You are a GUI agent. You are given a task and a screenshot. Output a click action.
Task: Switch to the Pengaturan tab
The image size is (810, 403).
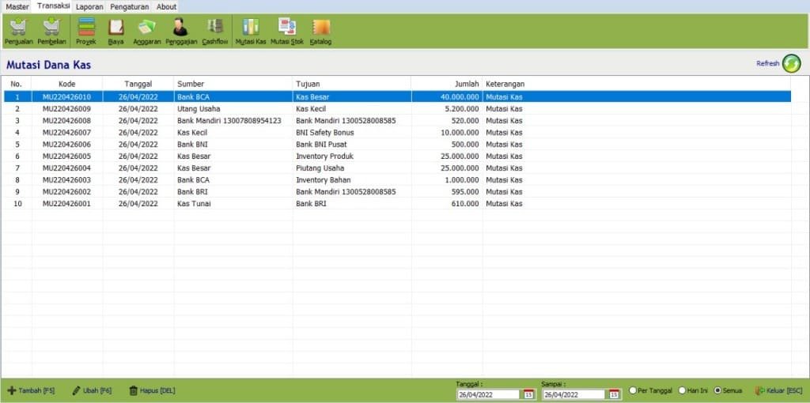pyautogui.click(x=130, y=6)
